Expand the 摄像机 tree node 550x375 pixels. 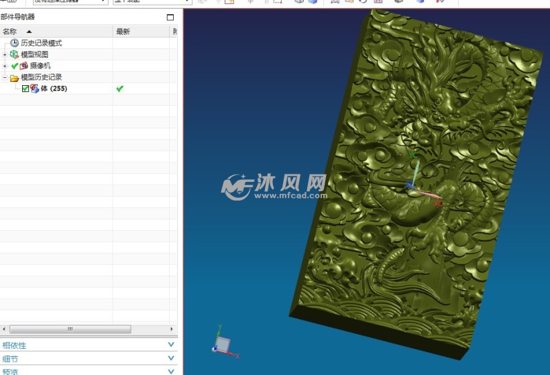[5, 66]
